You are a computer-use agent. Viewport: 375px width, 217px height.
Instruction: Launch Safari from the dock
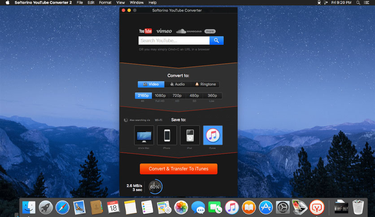62,207
